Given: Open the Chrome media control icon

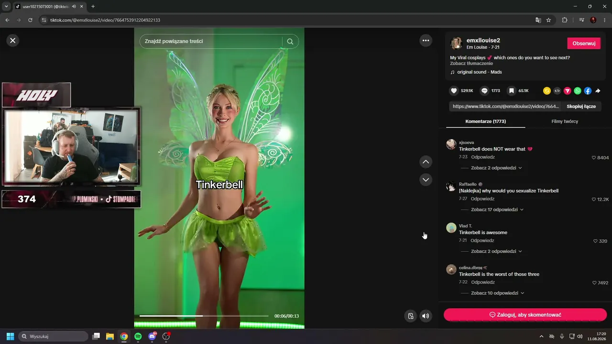Looking at the screenshot, I should click(x=581, y=20).
